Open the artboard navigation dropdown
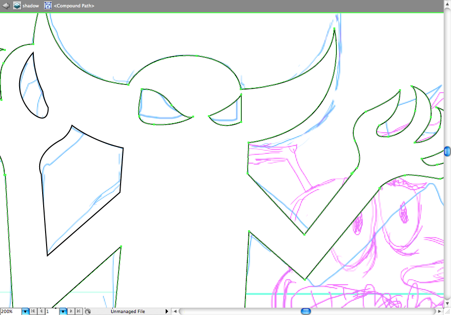Viewport: 451px width, 315px height. pos(63,311)
